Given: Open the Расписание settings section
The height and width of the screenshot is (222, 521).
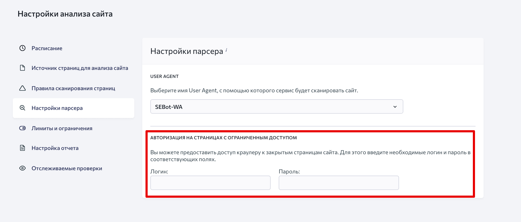Looking at the screenshot, I should click(x=74, y=48).
